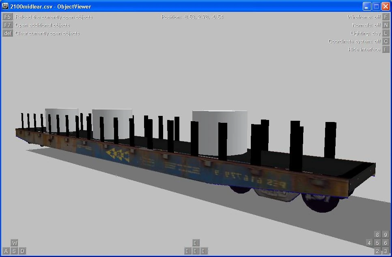
Task: Click the 'Hide interface' label
Action: click(x=364, y=50)
